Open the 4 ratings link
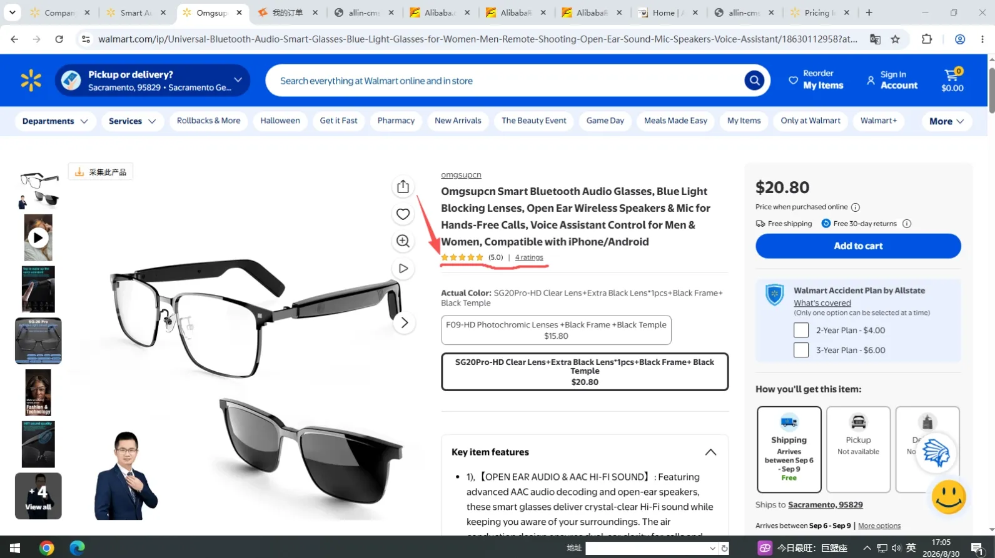Screen dimensions: 995x558 529,257
